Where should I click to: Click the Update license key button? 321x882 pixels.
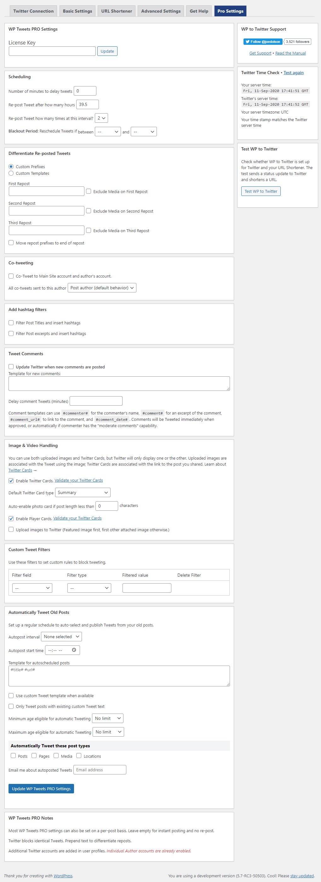click(107, 51)
